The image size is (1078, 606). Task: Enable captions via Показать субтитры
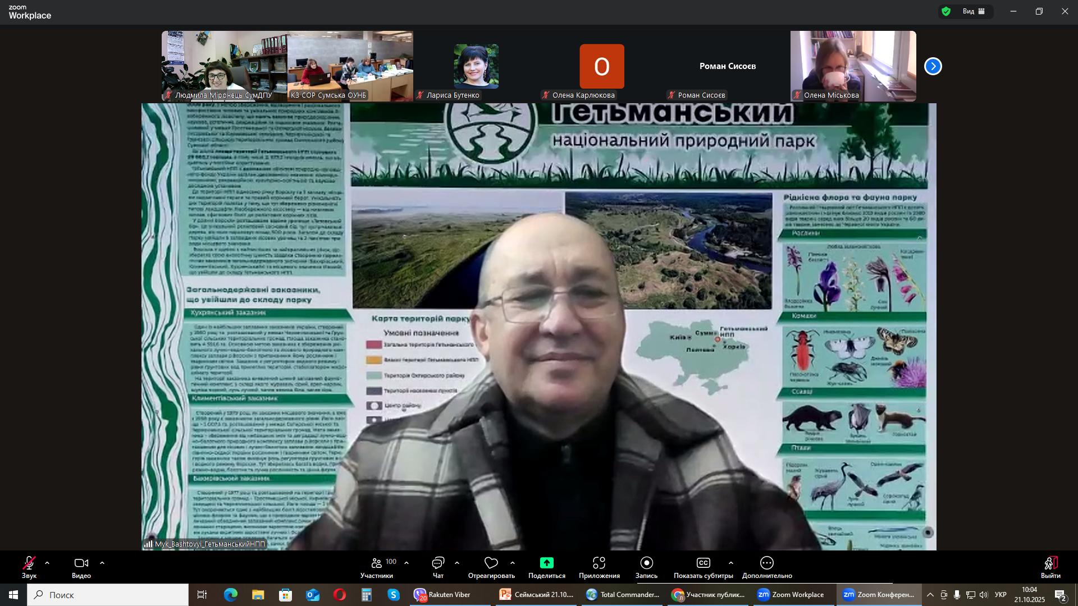pos(703,563)
